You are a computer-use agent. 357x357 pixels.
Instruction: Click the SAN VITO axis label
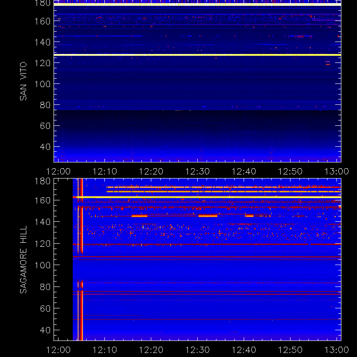click(23, 81)
